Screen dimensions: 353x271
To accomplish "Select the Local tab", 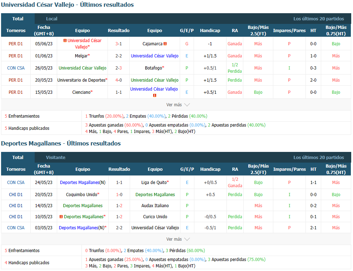I will [x=51, y=19].
